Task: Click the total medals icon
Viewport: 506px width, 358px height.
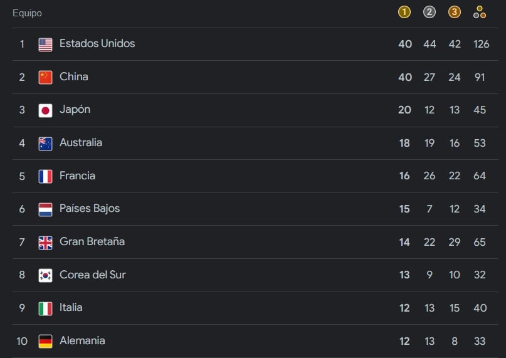Action: point(480,12)
